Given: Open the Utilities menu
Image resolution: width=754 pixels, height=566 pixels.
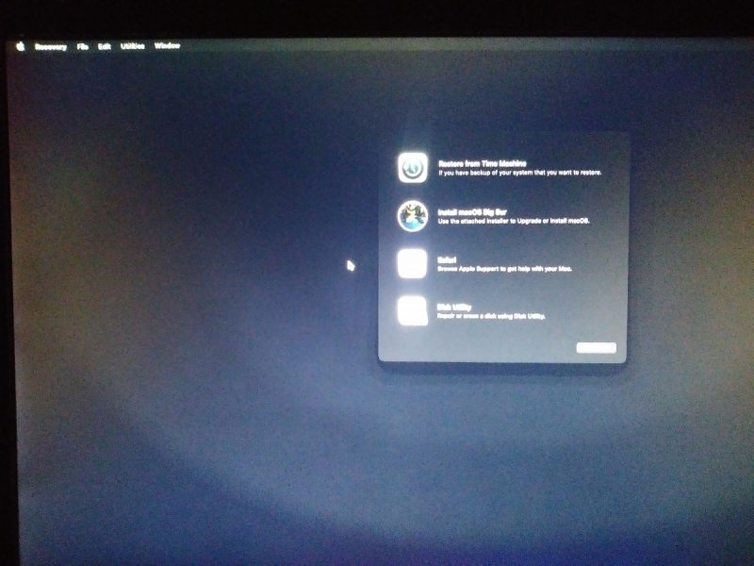Looking at the screenshot, I should pyautogui.click(x=133, y=45).
